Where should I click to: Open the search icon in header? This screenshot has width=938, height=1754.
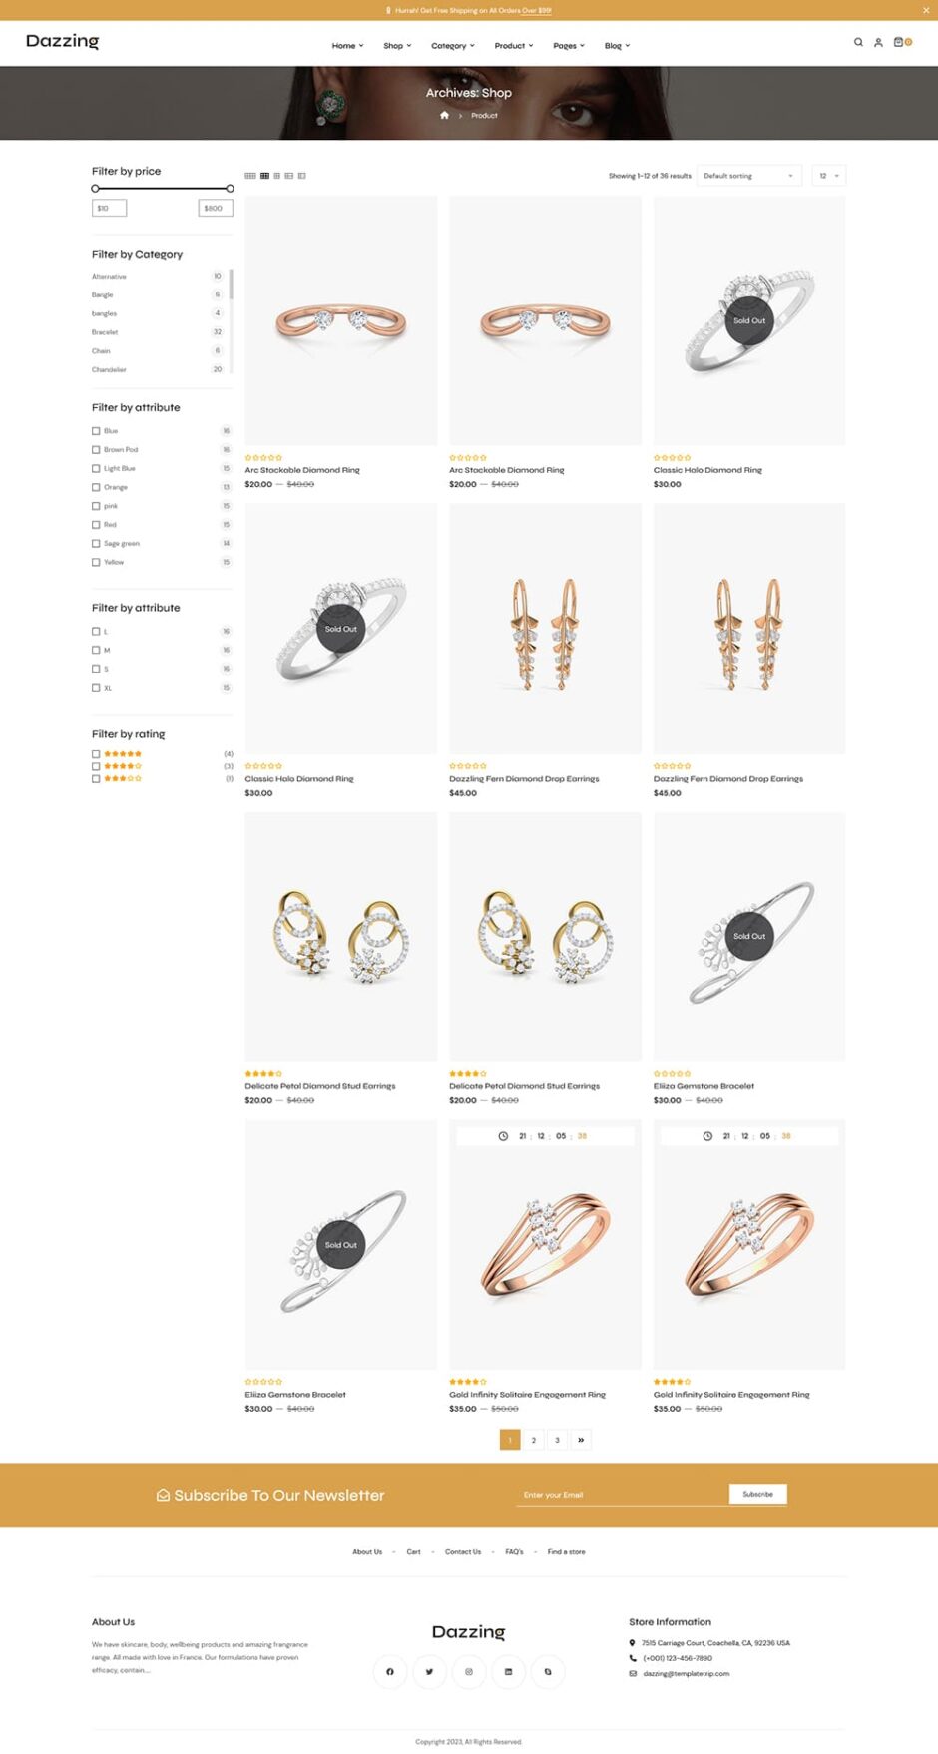(x=857, y=42)
